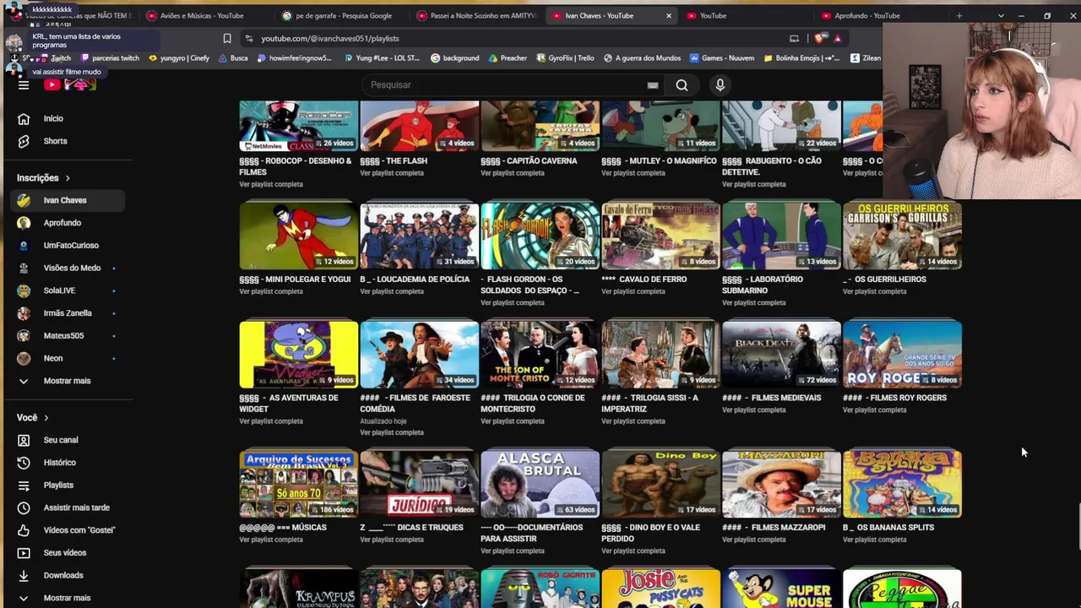Open the YouTube guide hamburger menu
Image resolution: width=1081 pixels, height=608 pixels.
(x=24, y=84)
